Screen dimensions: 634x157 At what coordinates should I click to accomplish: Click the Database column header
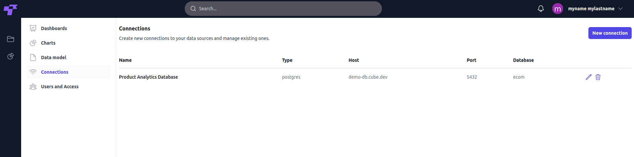pos(523,60)
